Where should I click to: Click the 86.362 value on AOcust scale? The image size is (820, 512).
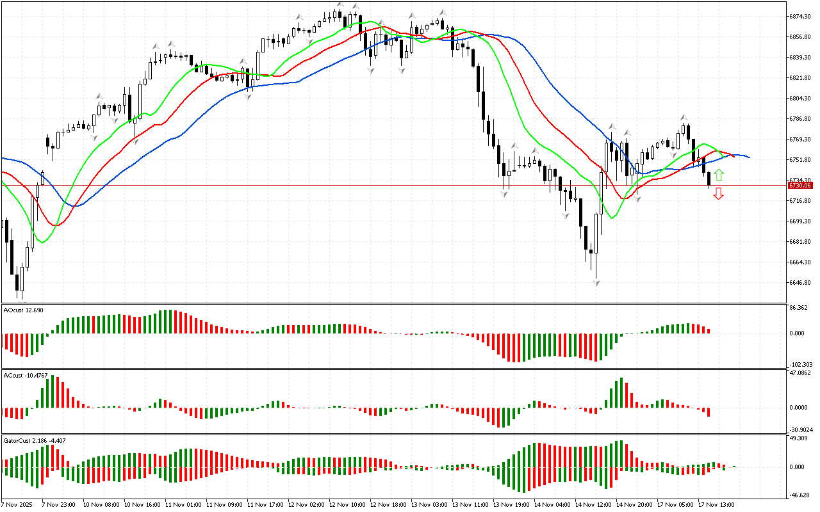[x=799, y=308]
